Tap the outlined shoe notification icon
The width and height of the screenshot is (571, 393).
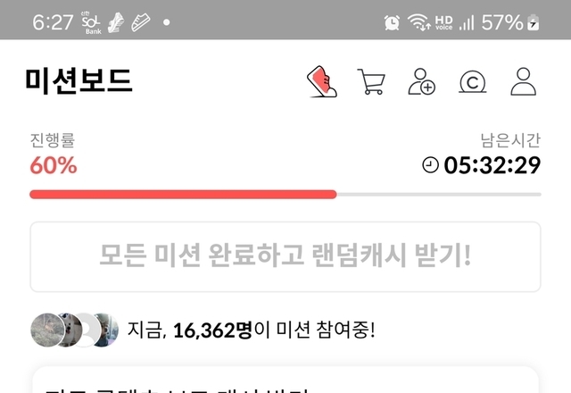click(x=141, y=22)
